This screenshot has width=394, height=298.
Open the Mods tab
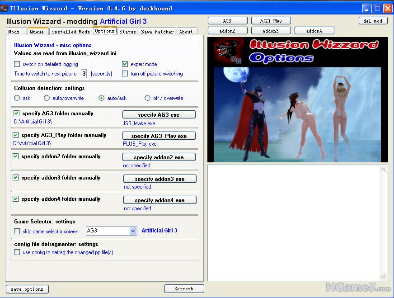(x=16, y=32)
